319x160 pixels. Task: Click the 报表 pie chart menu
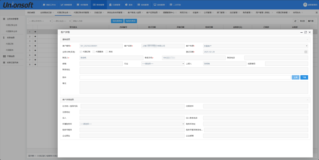click(129, 5)
